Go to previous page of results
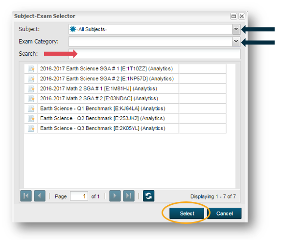This screenshot has height=240, width=281. pyautogui.click(x=40, y=196)
